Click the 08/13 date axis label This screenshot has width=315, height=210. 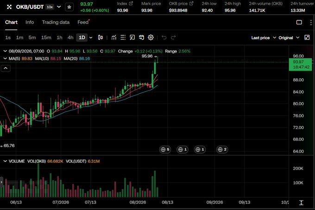pyautogui.click(x=168, y=202)
